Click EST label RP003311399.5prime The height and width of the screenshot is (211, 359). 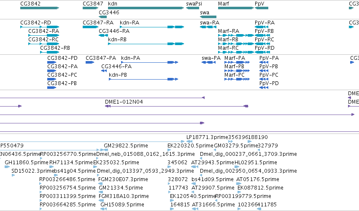coord(68,196)
